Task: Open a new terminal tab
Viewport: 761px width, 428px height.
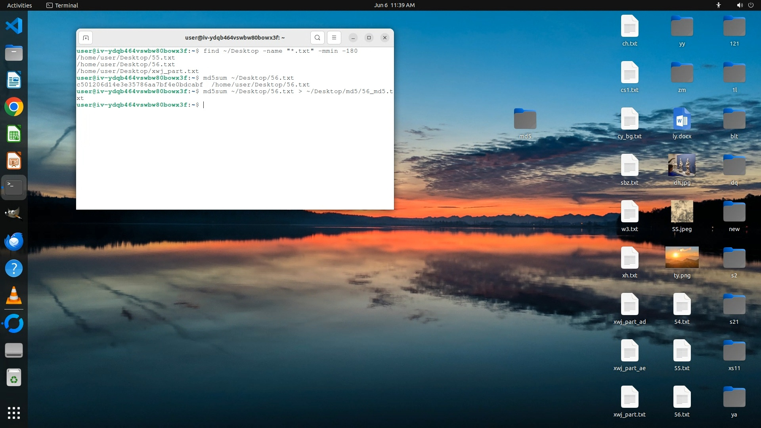Action: [86, 38]
